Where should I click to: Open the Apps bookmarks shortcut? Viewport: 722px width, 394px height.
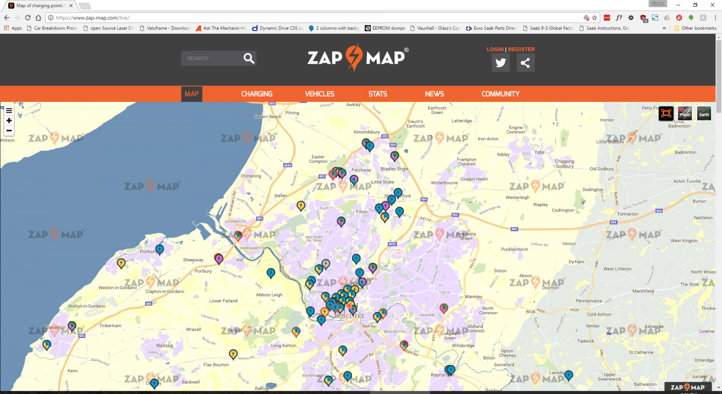[13, 28]
